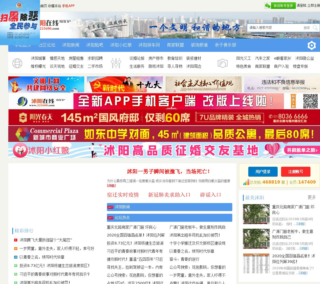The height and width of the screenshot is (284, 320).
Task: Expand 更多 in the 最美沭阳 section
Action: [311, 197]
